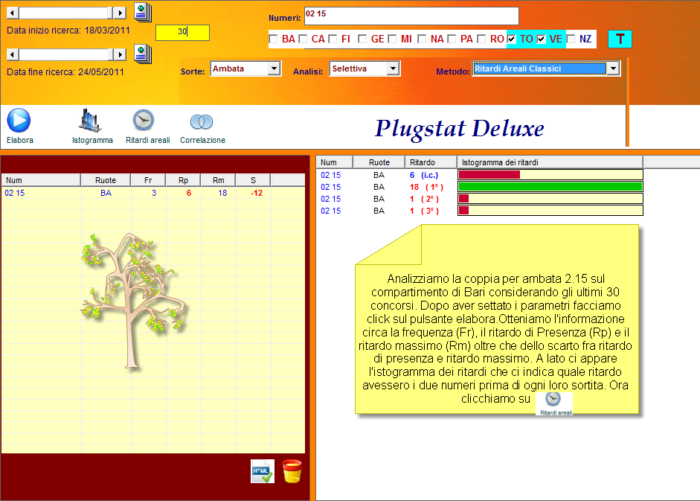Click the Rp column header
Screen dimensions: 700x501
(183, 180)
